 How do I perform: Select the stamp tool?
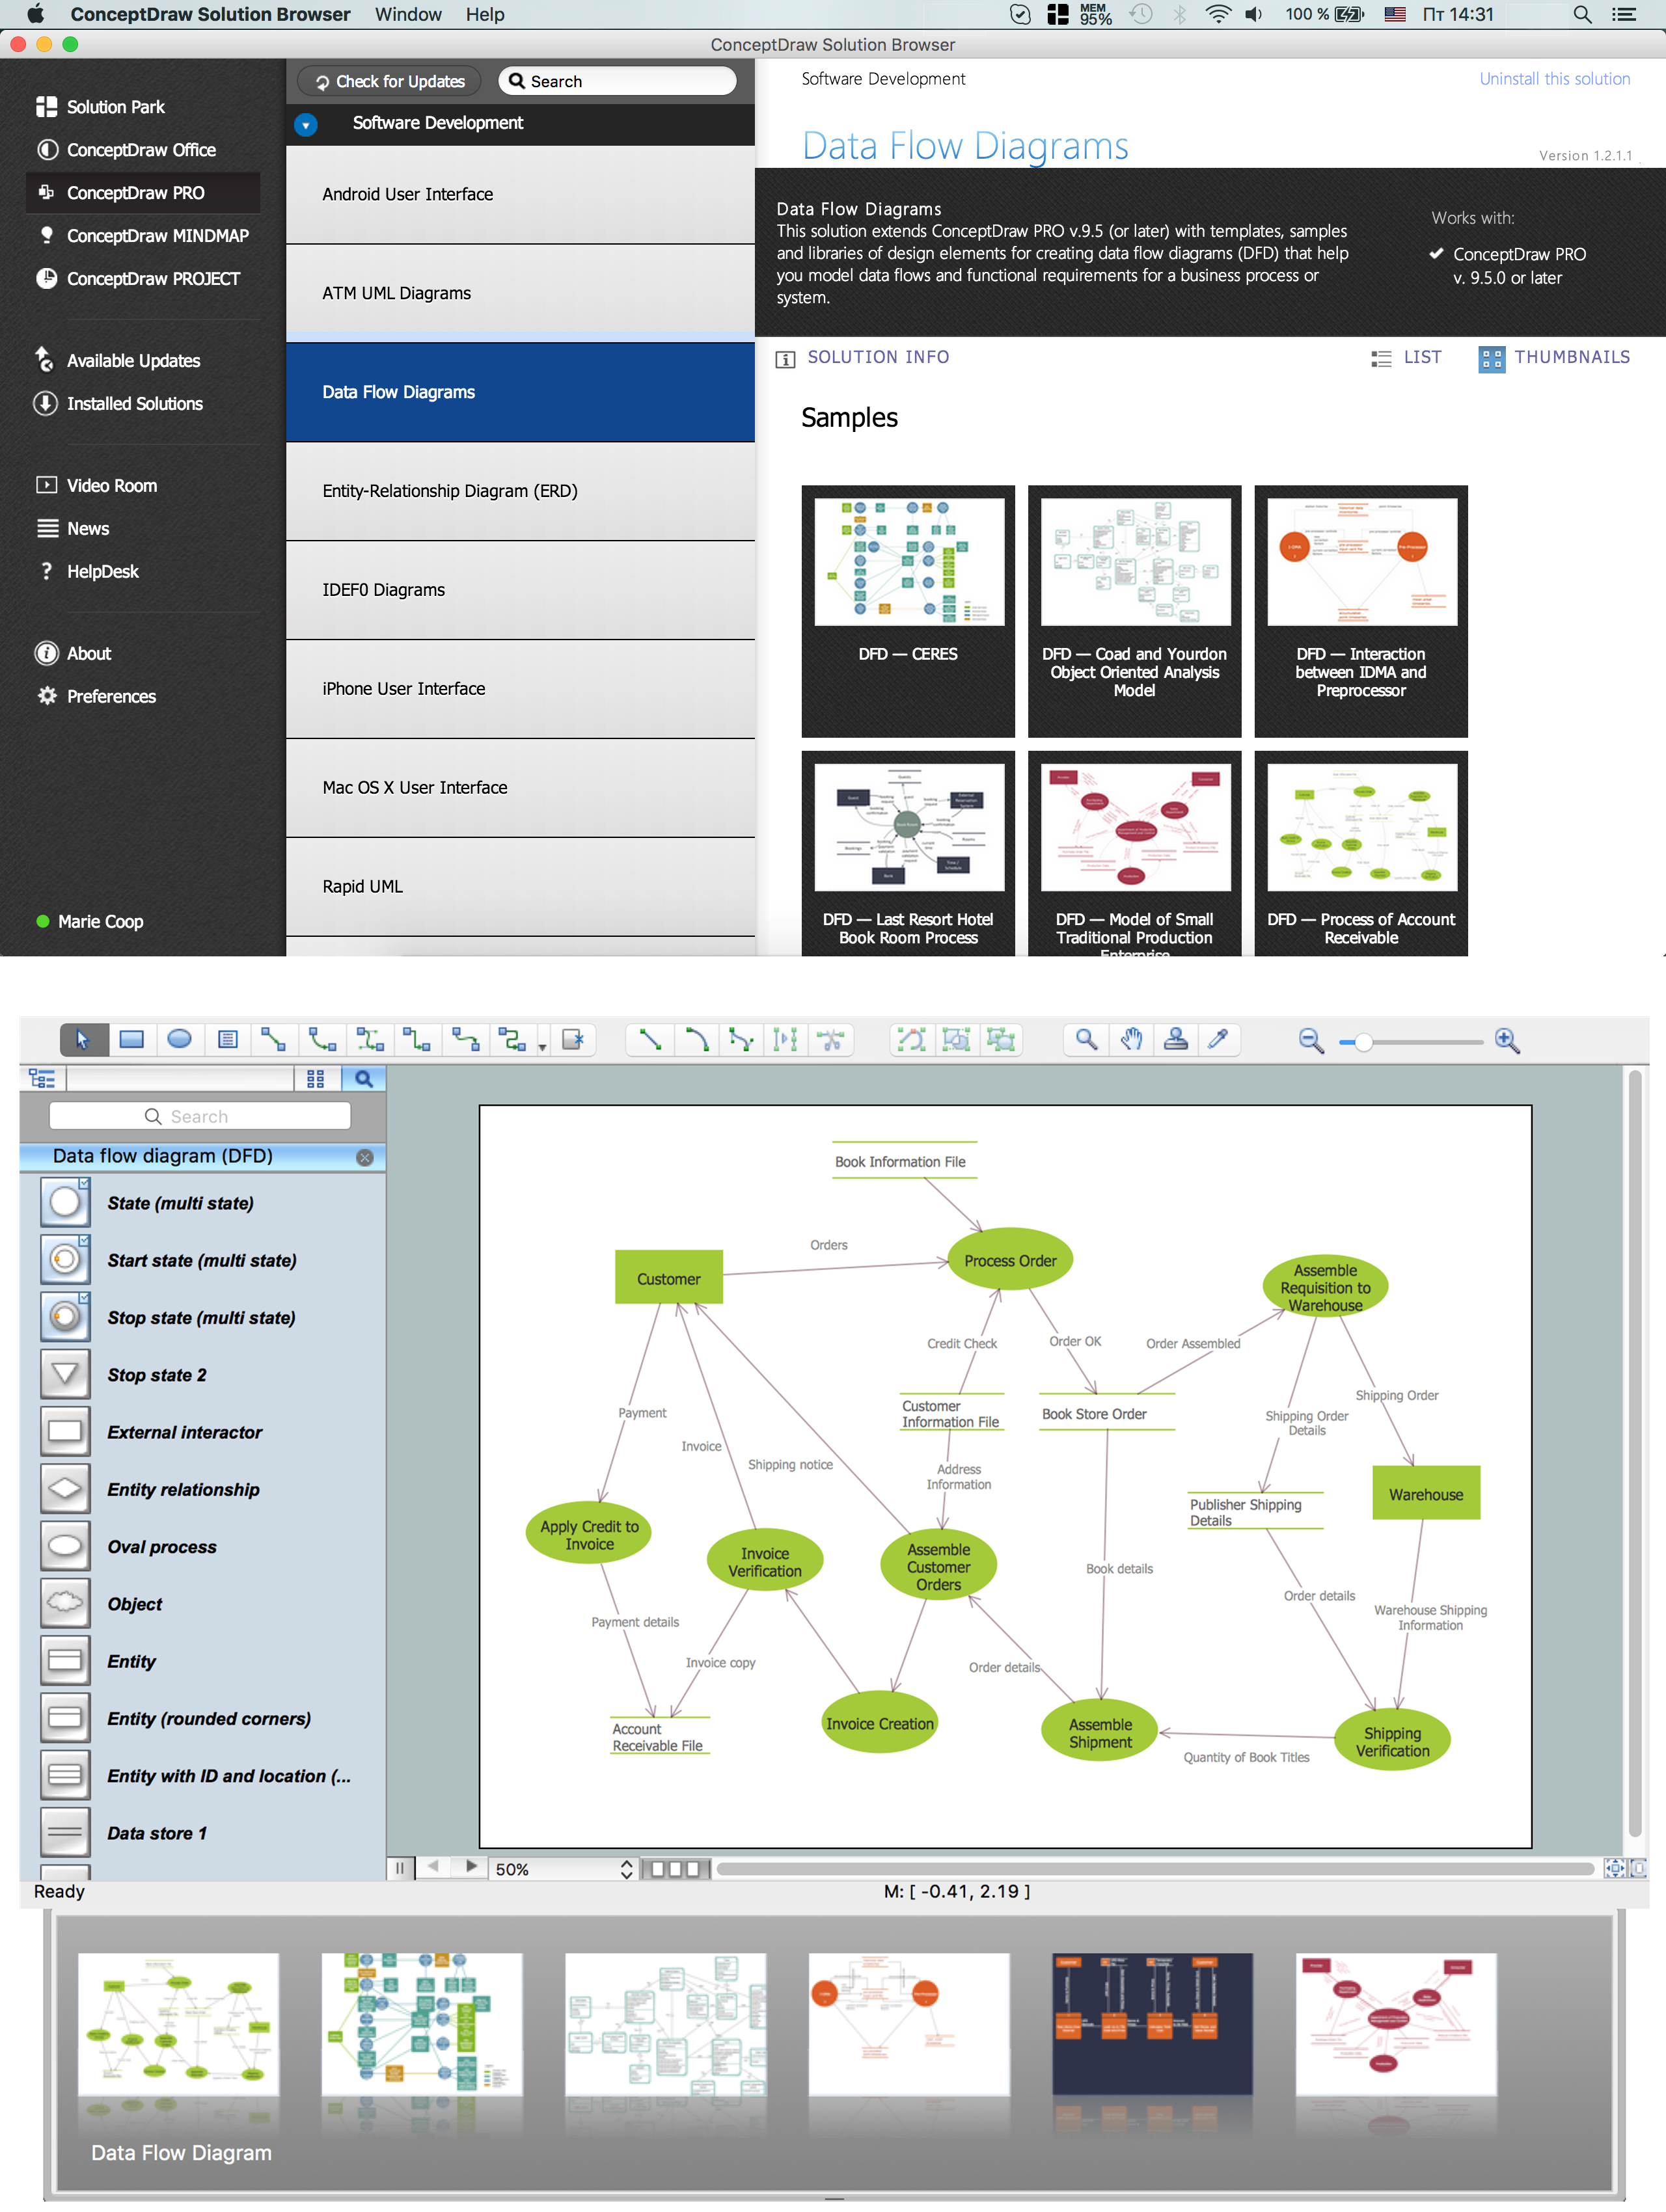1176,1040
